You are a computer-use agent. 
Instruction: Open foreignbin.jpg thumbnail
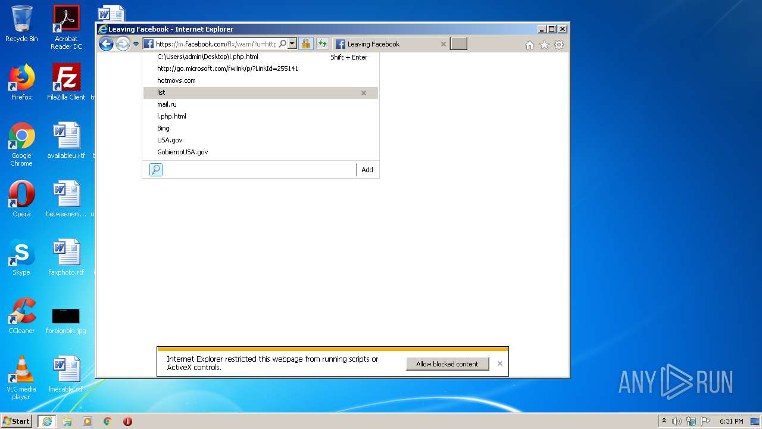click(x=66, y=321)
